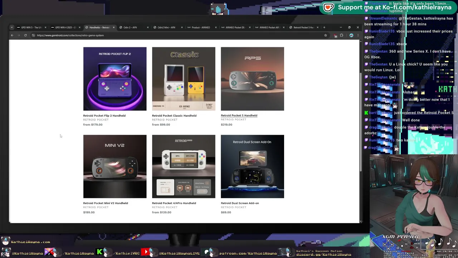This screenshot has width=458, height=258.
Task: Close the Product – AYANEO tab
Action: 216,27
